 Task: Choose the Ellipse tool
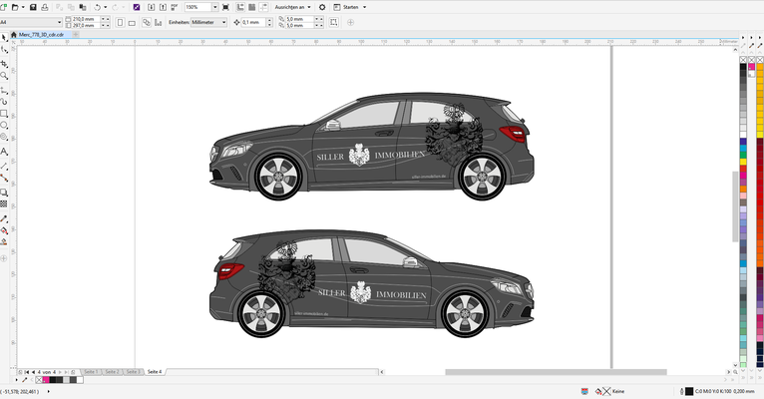click(4, 126)
